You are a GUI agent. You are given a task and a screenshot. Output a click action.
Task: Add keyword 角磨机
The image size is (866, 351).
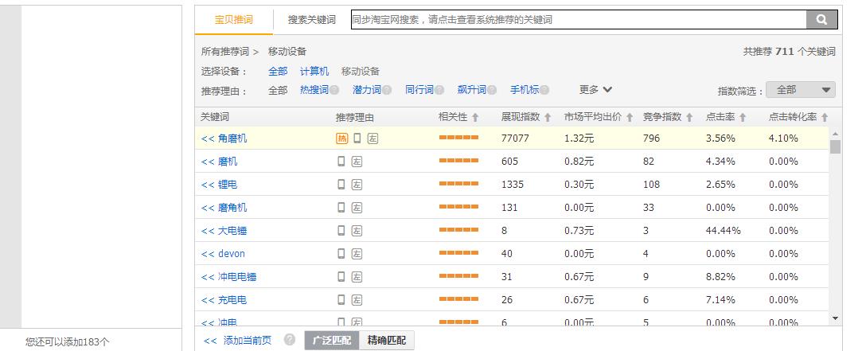(224, 138)
